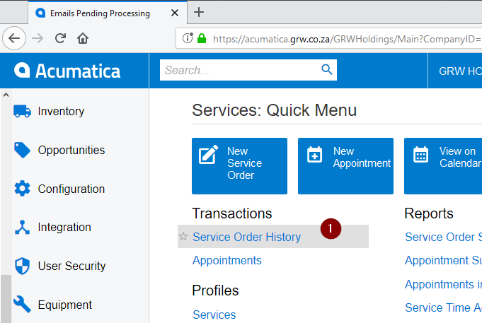Select the Emails Pending Processing tab
Viewport: 482px width, 323px height.
click(99, 13)
